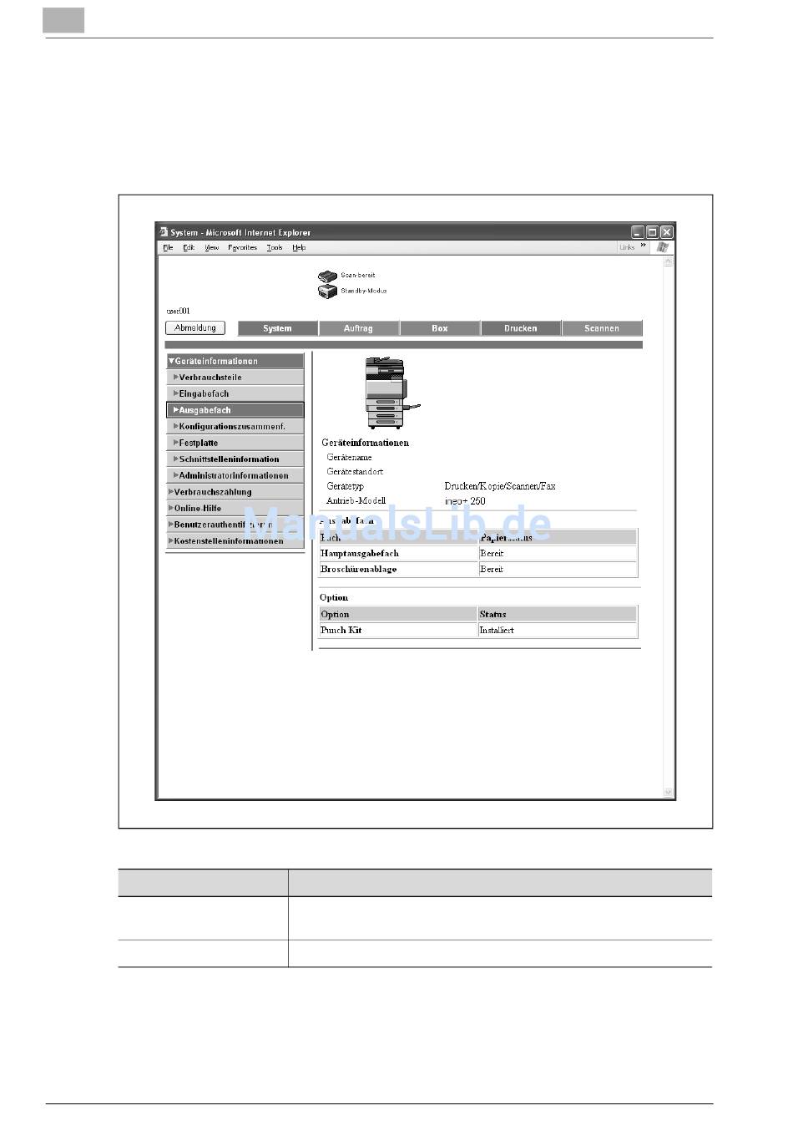Open the View menu
Screen dimensions: 793x1136
point(212,247)
